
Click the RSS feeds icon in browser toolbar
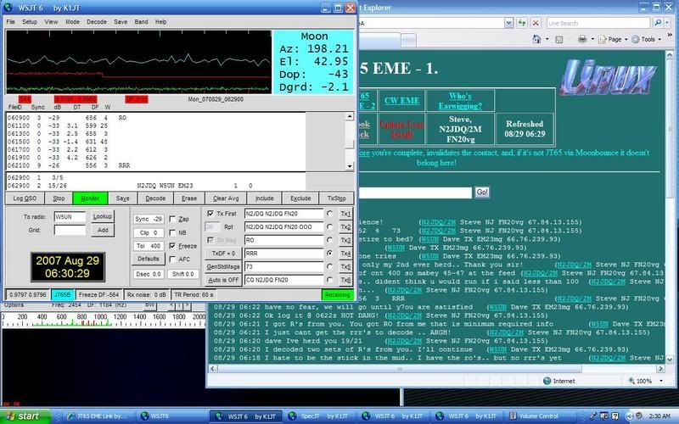pos(559,39)
